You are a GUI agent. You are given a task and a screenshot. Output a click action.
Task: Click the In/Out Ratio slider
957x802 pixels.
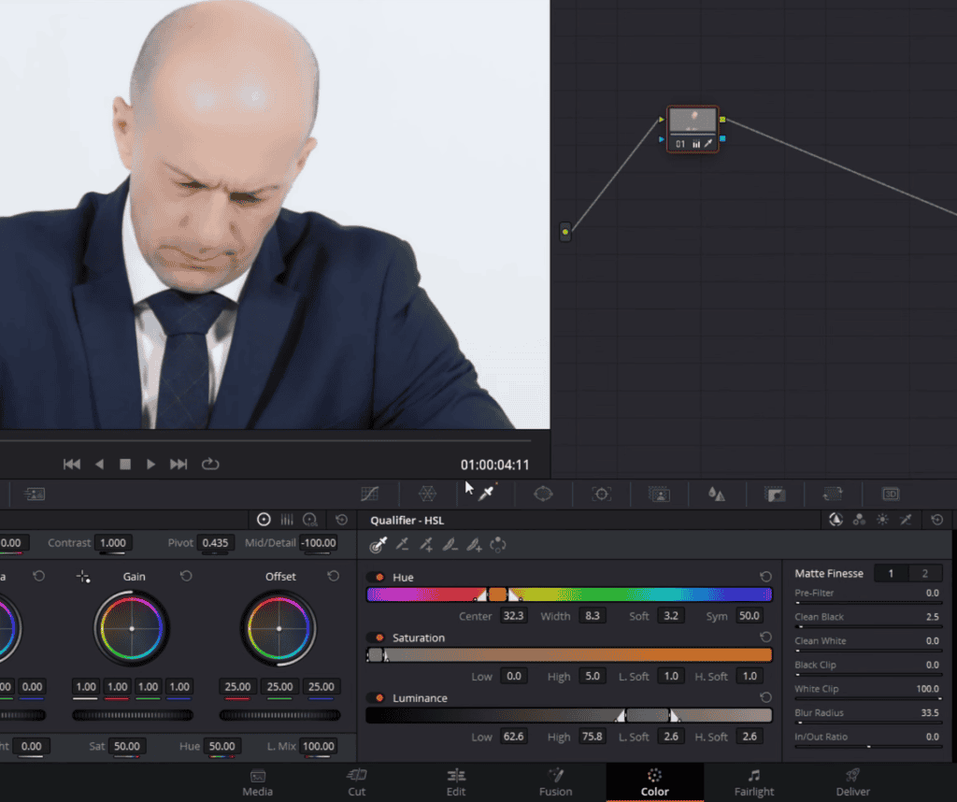pos(868,747)
